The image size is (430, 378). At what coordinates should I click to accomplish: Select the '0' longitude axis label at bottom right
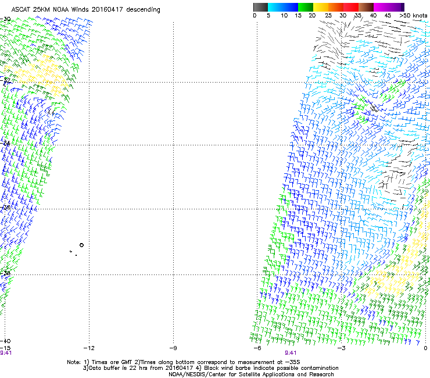(425, 348)
